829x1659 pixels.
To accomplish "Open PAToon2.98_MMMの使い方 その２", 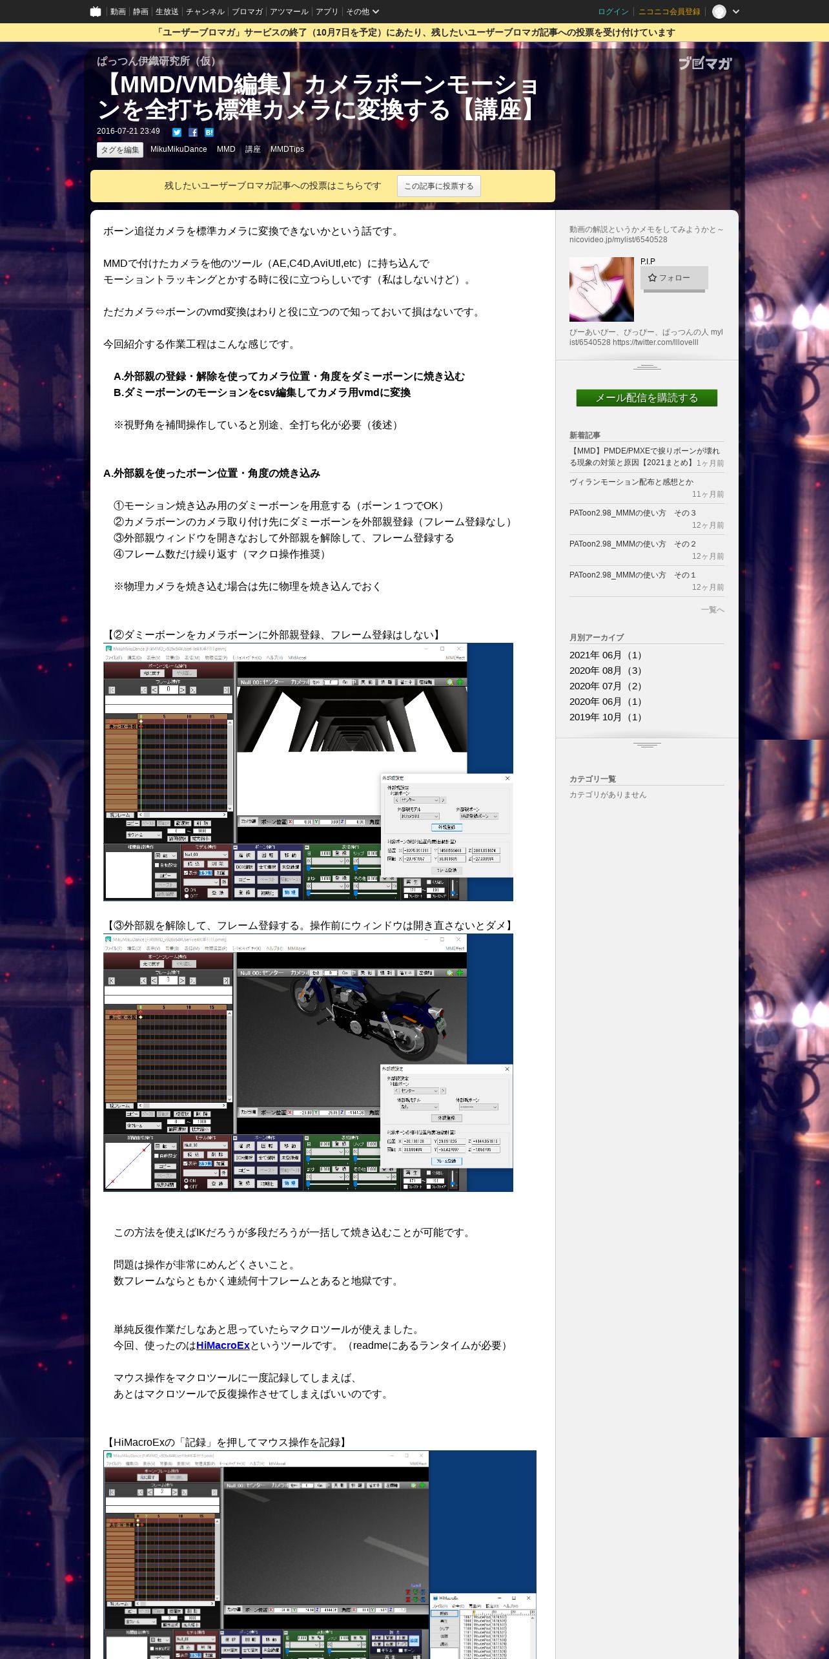I will coord(633,544).
